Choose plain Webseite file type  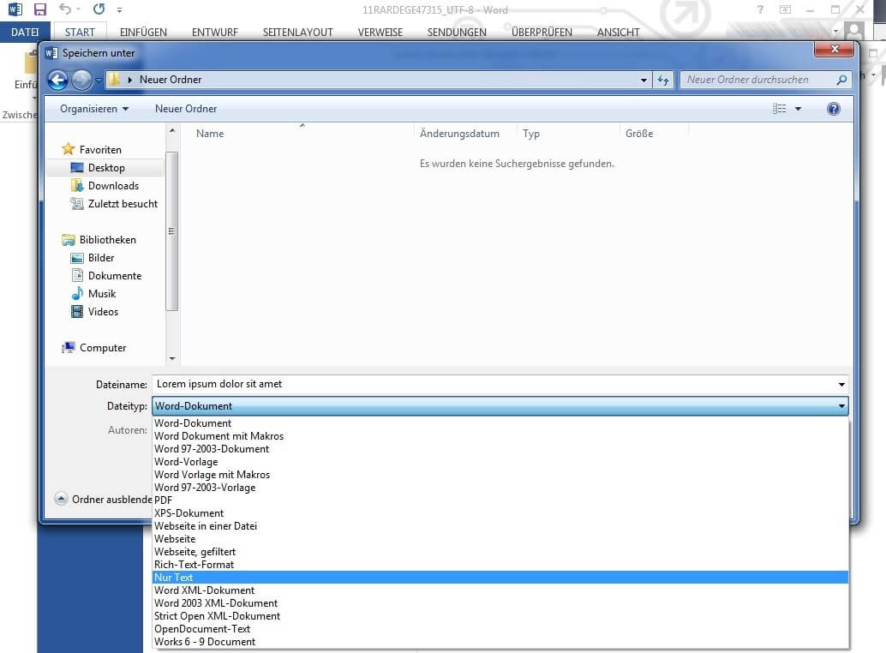(x=500, y=539)
